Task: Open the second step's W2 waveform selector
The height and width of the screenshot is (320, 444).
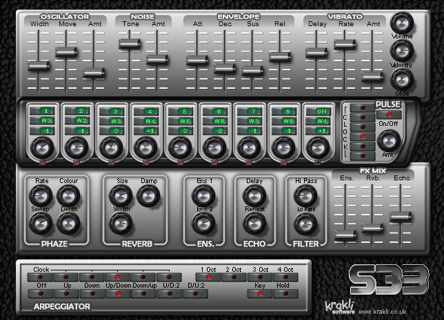Action: click(79, 121)
